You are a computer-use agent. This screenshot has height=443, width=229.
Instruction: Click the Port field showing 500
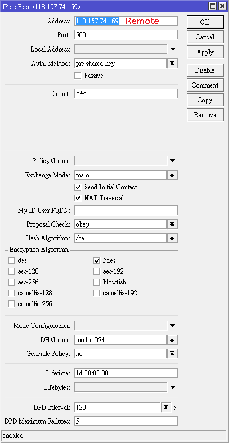126,35
